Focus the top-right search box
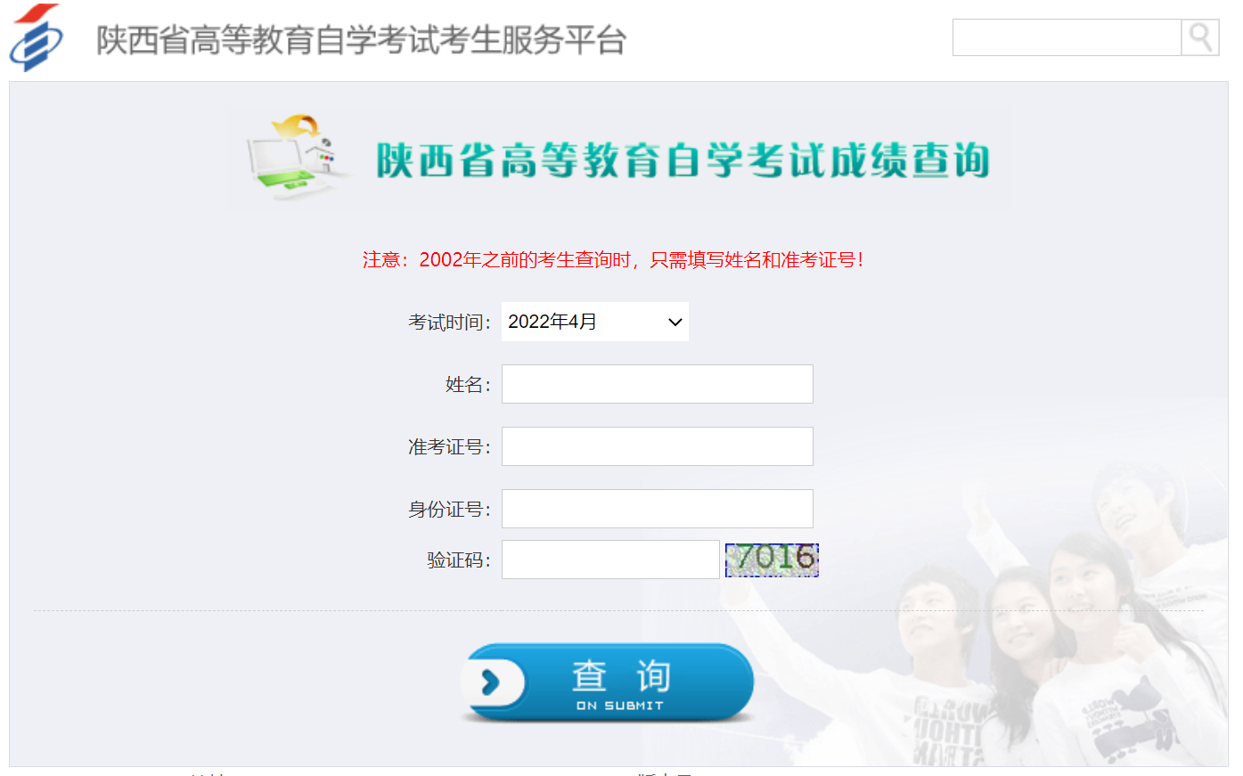The width and height of the screenshot is (1243, 776). pos(1067,37)
